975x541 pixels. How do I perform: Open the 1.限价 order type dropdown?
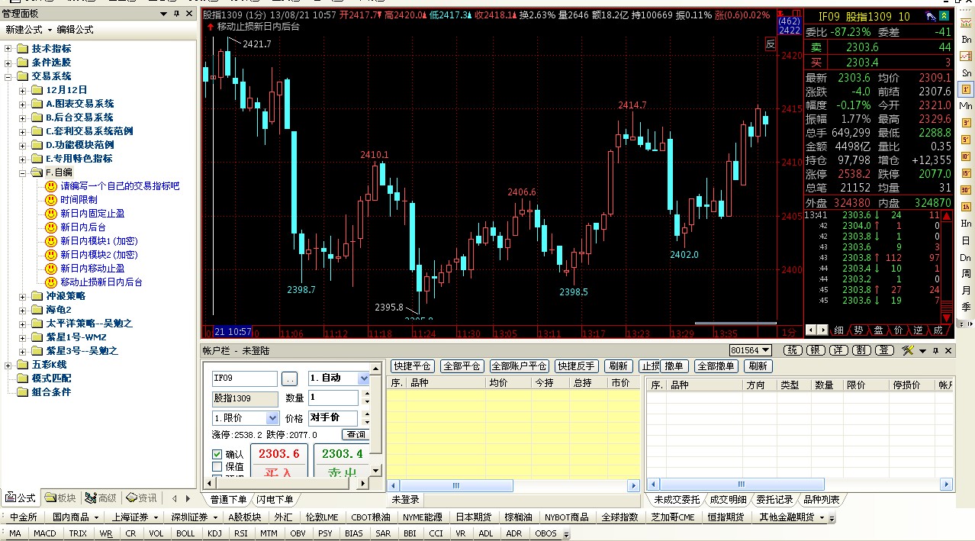click(273, 418)
